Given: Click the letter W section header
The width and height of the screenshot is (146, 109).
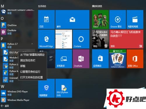Looking at the screenshot, I should (3, 86).
